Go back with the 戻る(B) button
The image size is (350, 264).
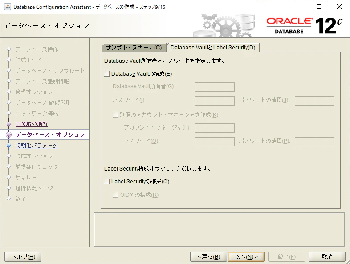208,256
